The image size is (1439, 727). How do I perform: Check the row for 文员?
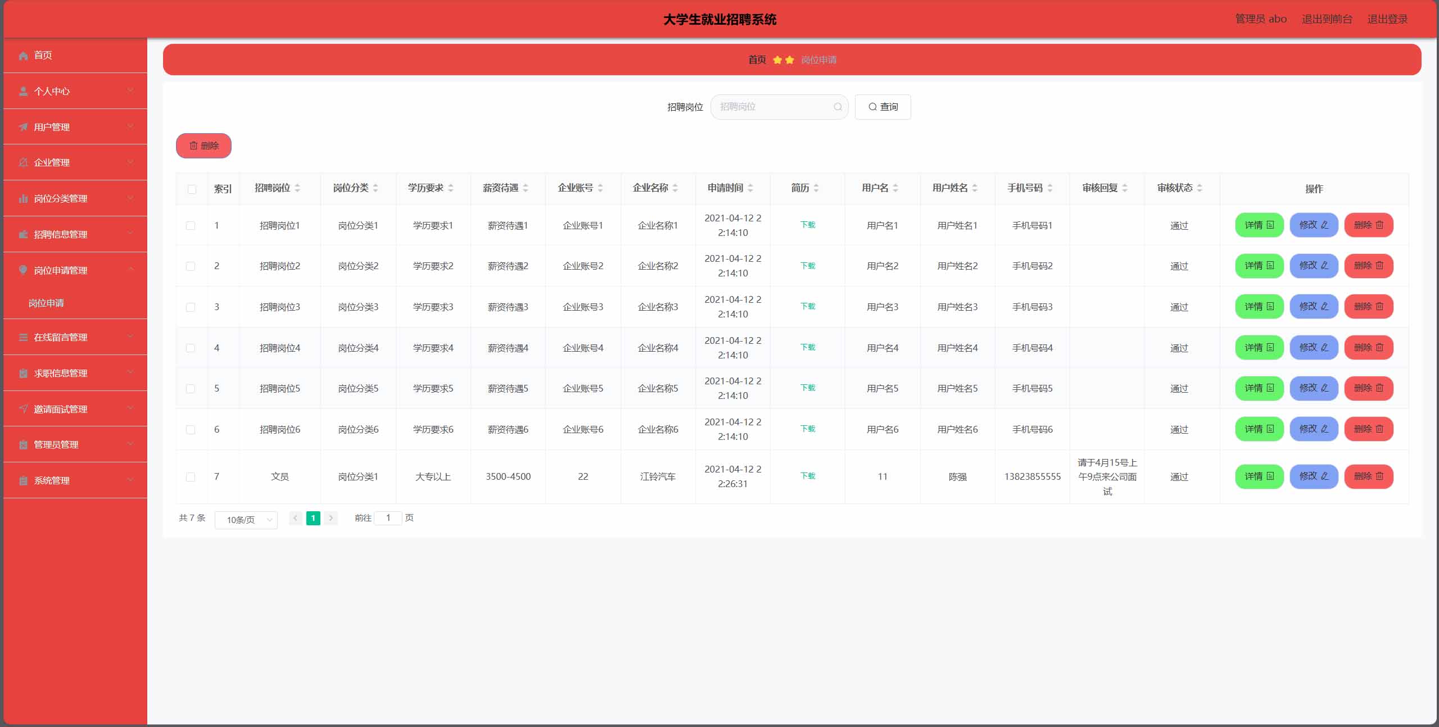pyautogui.click(x=191, y=477)
